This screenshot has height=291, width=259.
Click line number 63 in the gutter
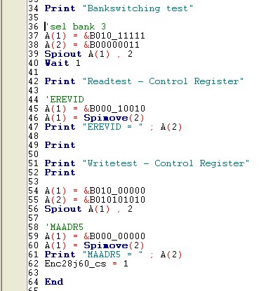34,273
